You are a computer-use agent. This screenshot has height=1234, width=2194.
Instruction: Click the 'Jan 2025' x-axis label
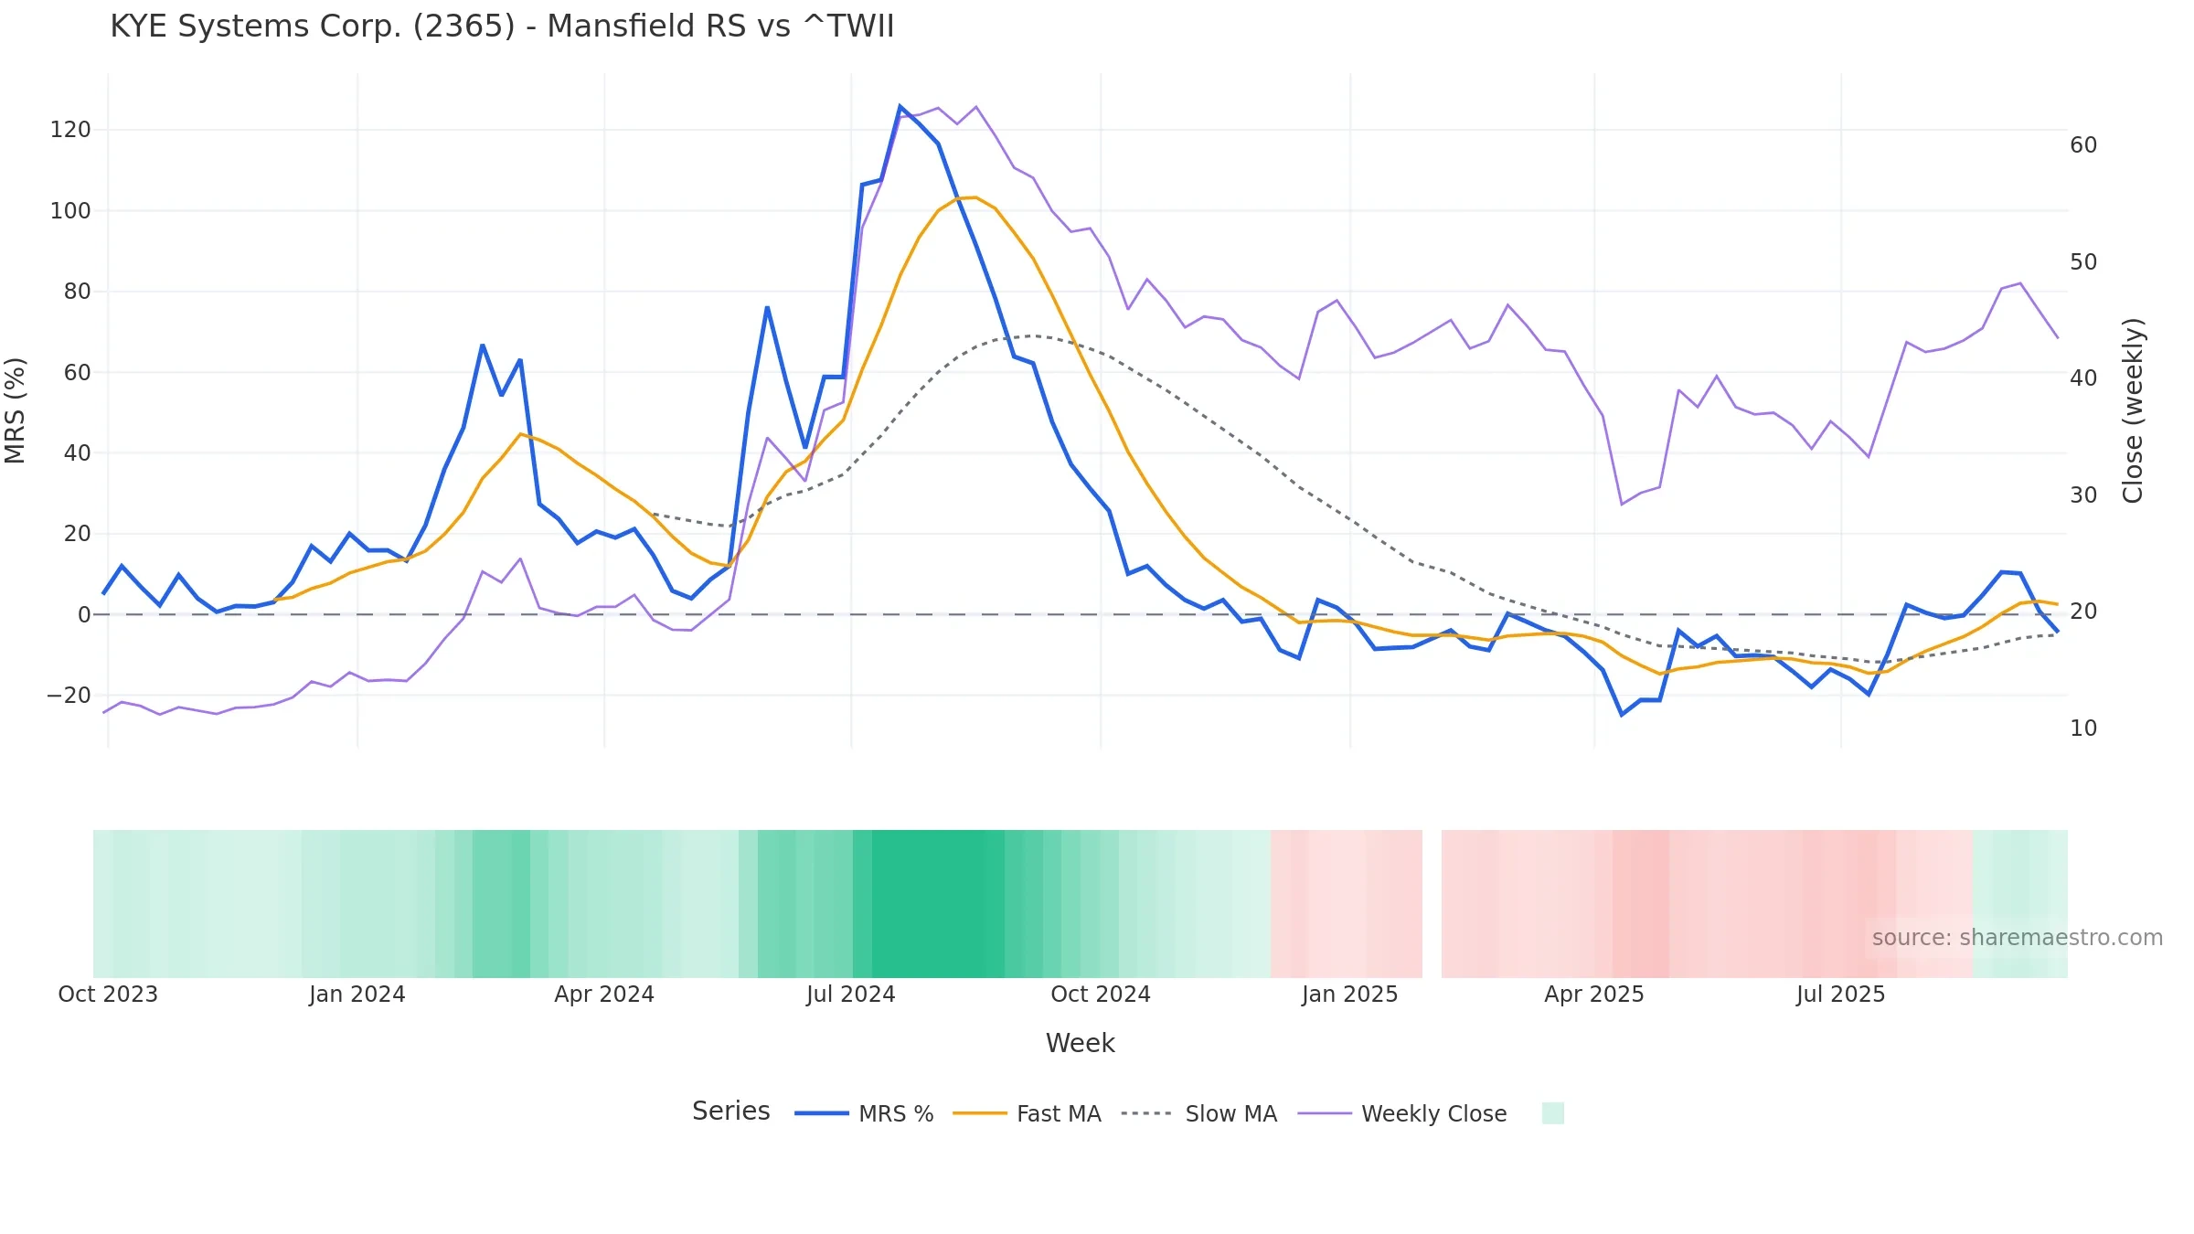[x=1350, y=995]
